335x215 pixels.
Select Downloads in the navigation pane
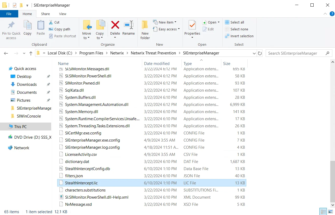(27, 84)
